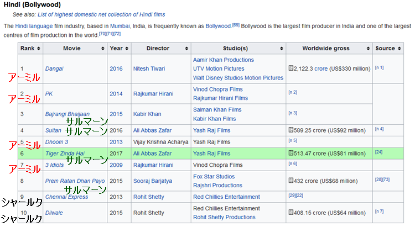Open citation [69] after Bollywood
The width and height of the screenshot is (415, 227).
pos(236,25)
